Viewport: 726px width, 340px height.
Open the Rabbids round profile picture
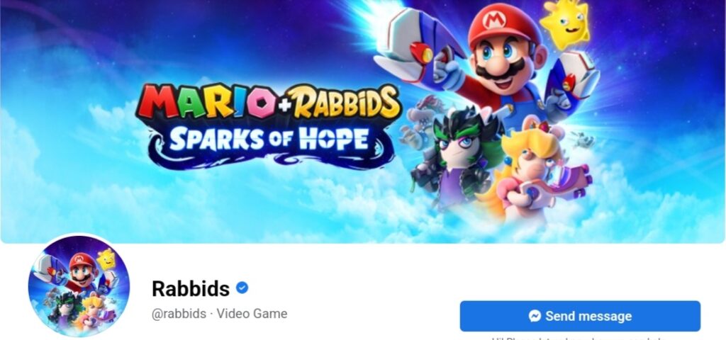coord(79,285)
